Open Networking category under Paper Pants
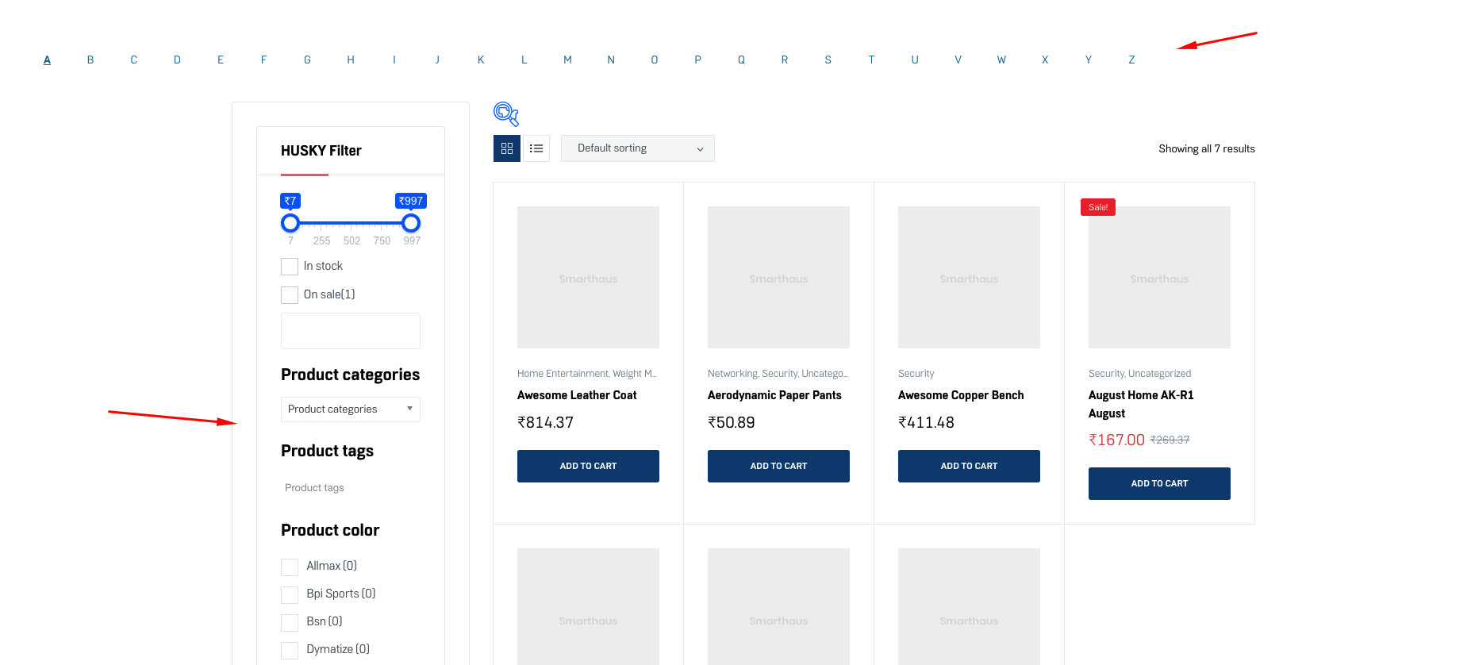1475x665 pixels. click(x=732, y=374)
